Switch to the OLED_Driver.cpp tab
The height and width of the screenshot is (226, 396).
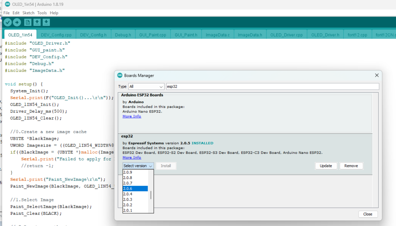coord(287,35)
